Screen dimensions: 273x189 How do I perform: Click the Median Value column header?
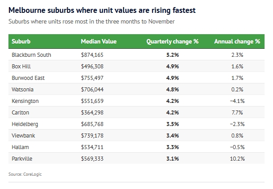coord(99,41)
